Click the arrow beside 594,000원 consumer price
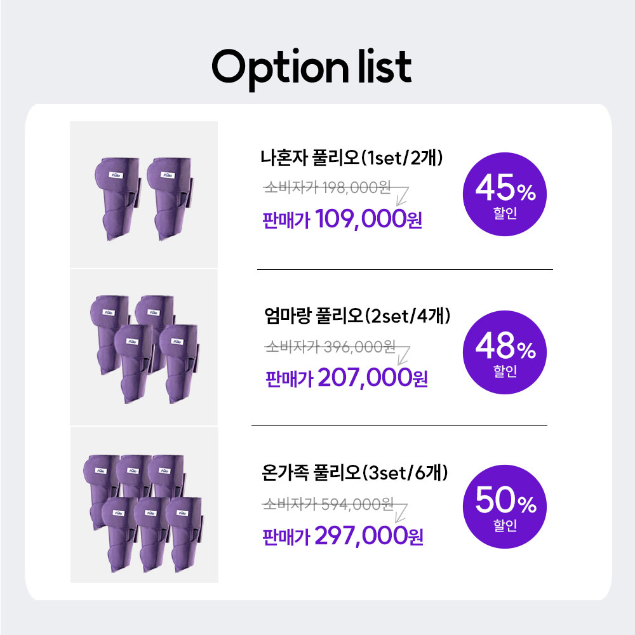The height and width of the screenshot is (635, 635). [x=401, y=513]
